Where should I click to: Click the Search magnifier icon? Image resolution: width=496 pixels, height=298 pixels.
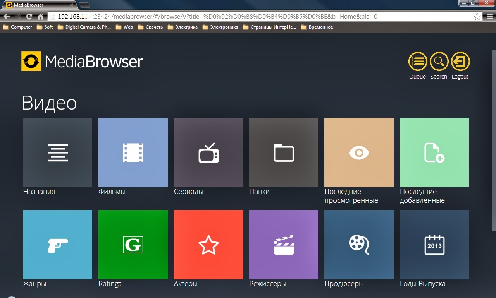pos(439,62)
